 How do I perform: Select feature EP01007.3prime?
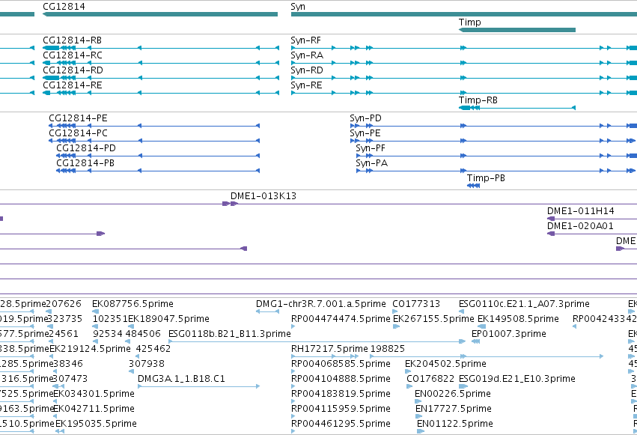[x=508, y=334]
